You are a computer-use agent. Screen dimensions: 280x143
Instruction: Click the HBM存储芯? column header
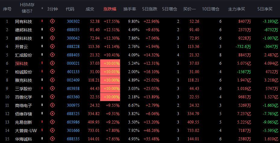(x=27, y=8)
